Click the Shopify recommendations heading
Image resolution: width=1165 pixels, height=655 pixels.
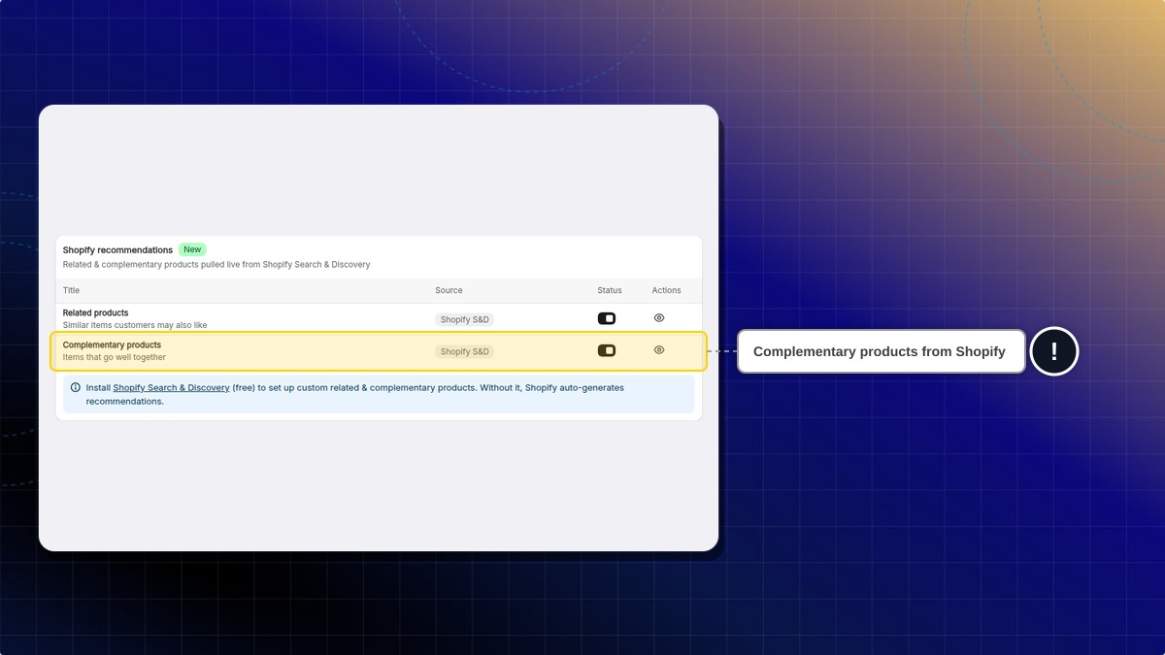point(117,250)
